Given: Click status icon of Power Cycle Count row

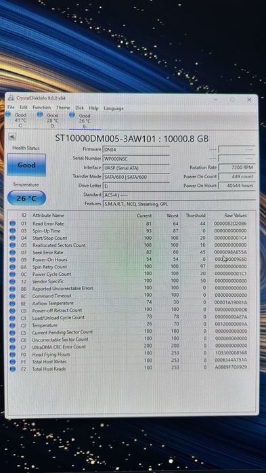Looking at the screenshot, I should [13, 274].
